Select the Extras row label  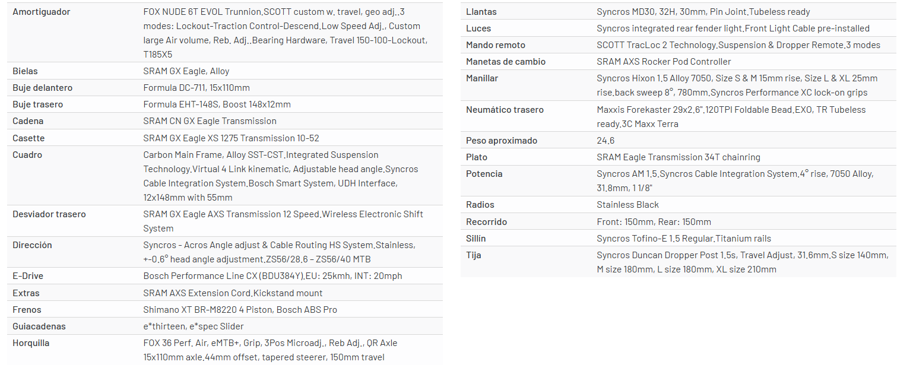(x=26, y=293)
